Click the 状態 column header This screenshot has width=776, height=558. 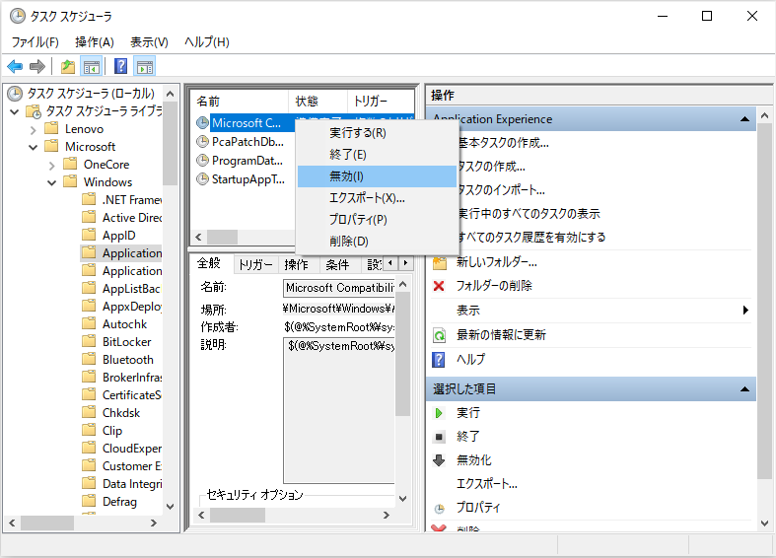(317, 102)
